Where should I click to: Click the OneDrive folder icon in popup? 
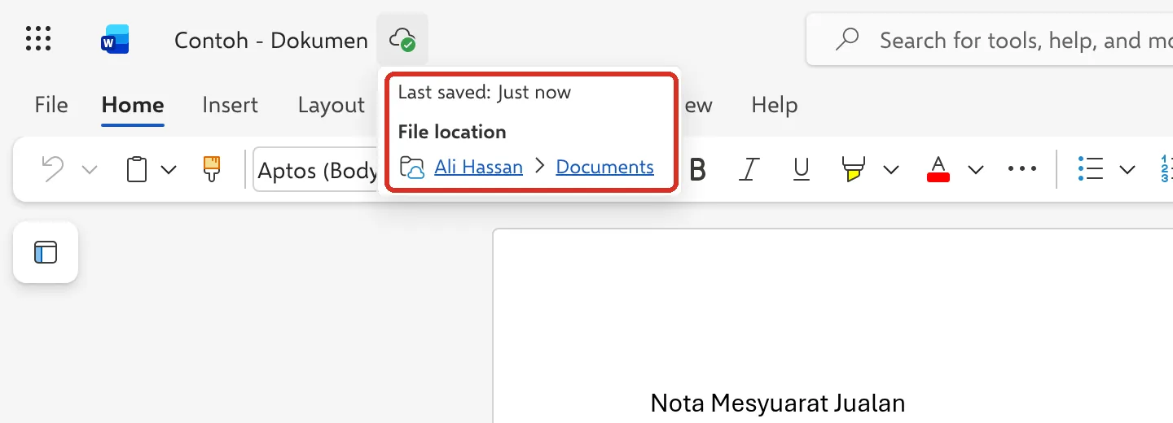click(x=413, y=168)
